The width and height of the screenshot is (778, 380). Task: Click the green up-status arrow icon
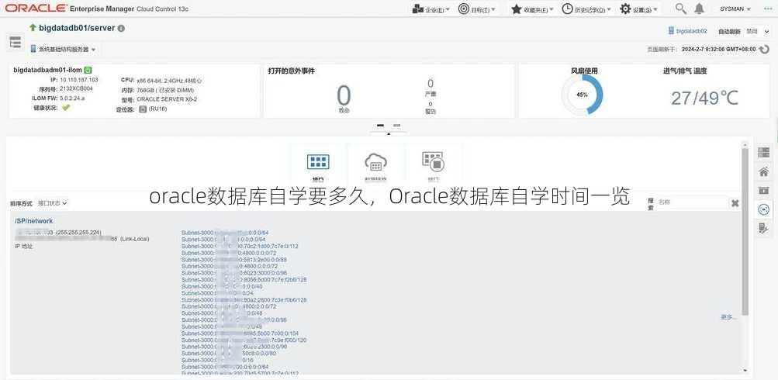pos(33,28)
